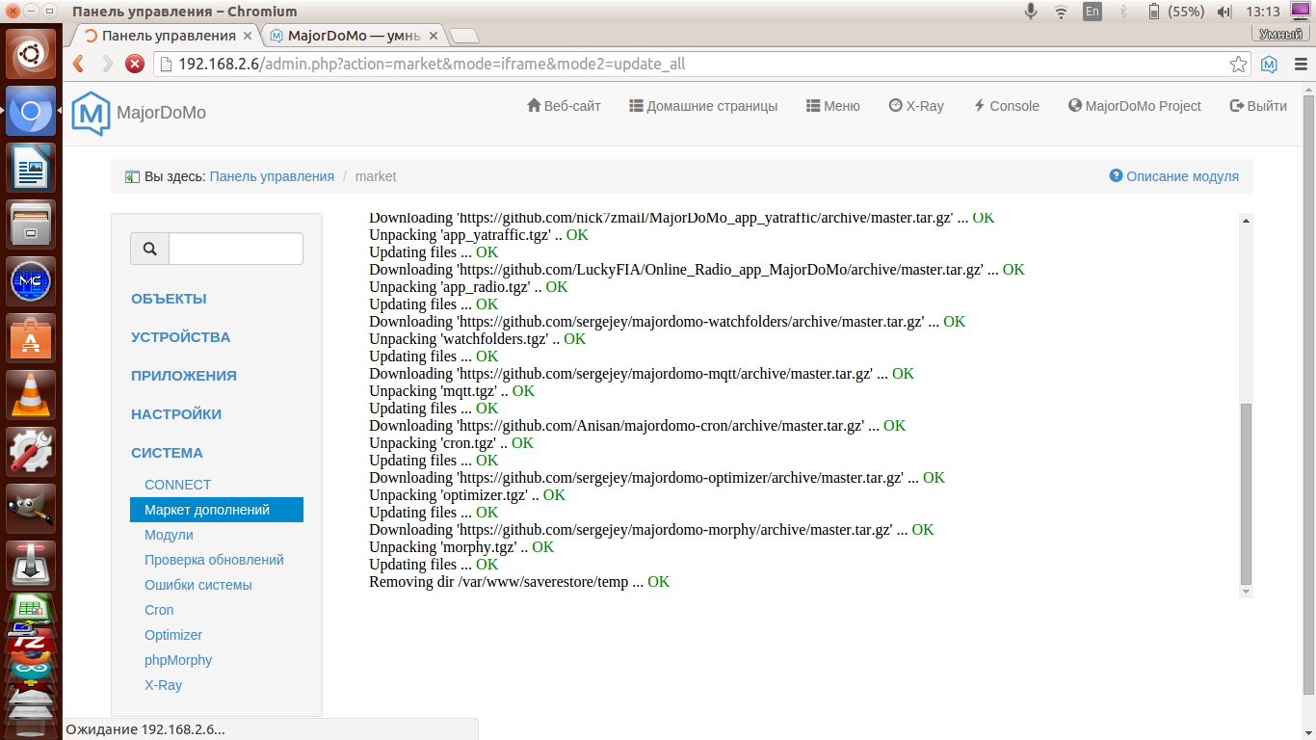Open Домашние страницы in the top navigation
This screenshot has height=740, width=1316.
[x=703, y=106]
